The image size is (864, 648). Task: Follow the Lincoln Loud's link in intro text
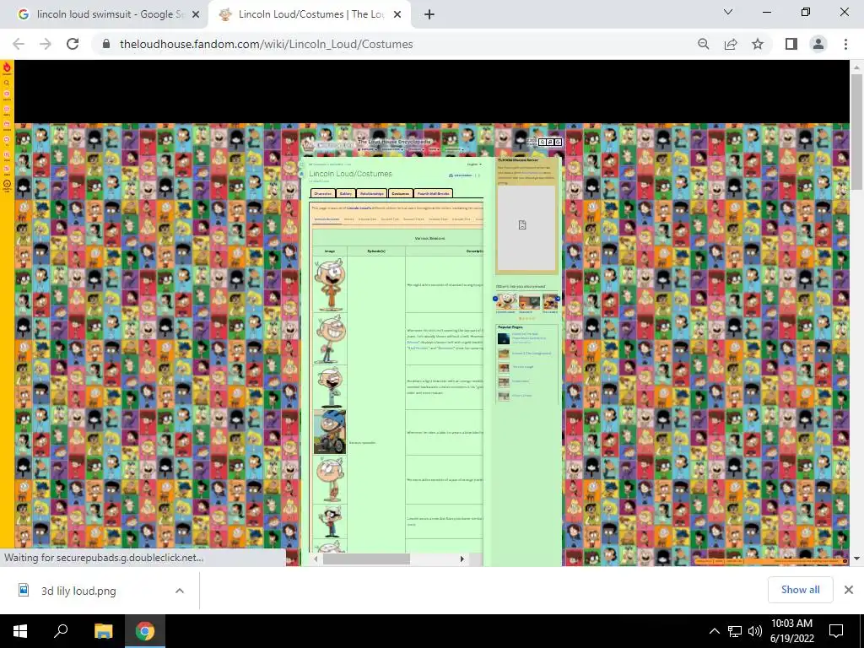pos(359,208)
